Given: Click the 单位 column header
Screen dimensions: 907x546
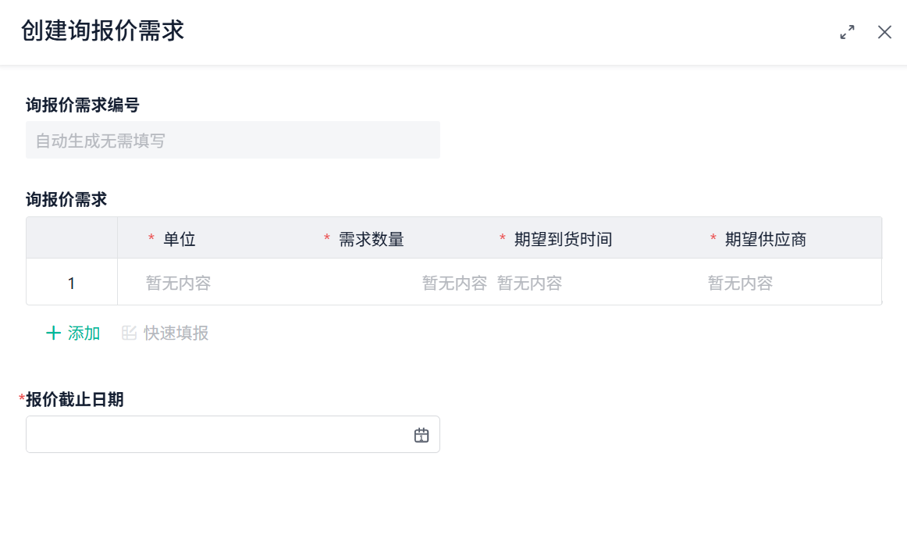Looking at the screenshot, I should tap(179, 240).
